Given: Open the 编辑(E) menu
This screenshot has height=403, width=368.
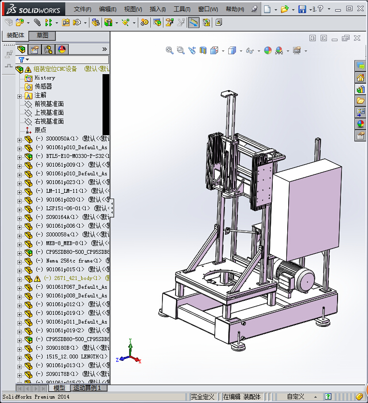Looking at the screenshot, I should coord(107,9).
